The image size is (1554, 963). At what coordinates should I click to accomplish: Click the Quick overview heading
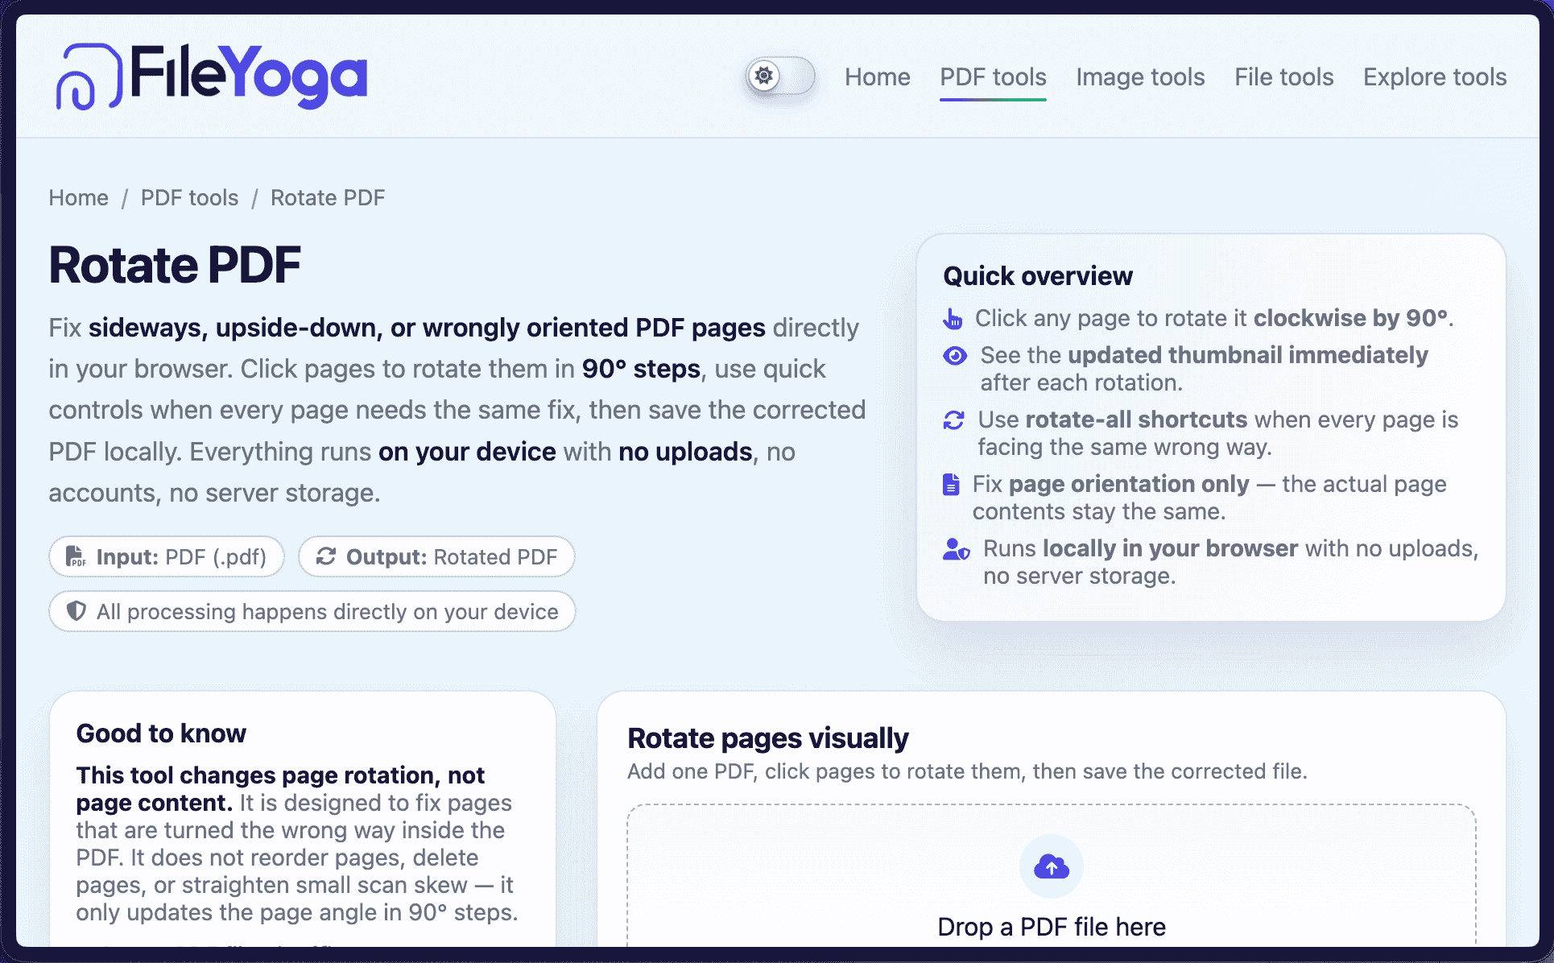1038,276
